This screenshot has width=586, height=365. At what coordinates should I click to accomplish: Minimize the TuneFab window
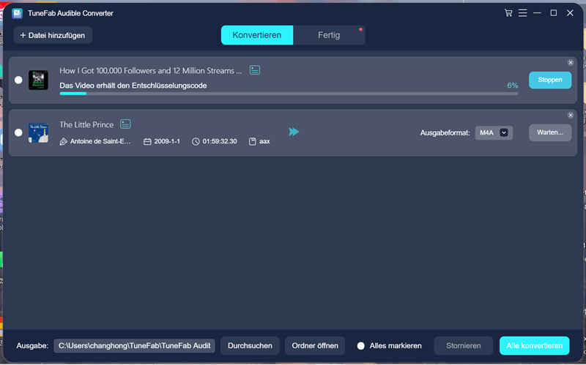click(537, 13)
